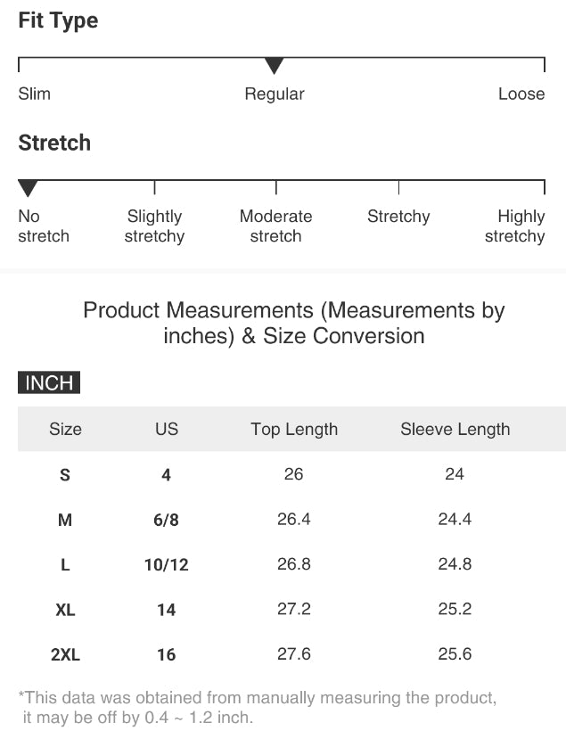This screenshot has height=739, width=566.
Task: Select the Slightly stretchy label
Action: pos(154,226)
